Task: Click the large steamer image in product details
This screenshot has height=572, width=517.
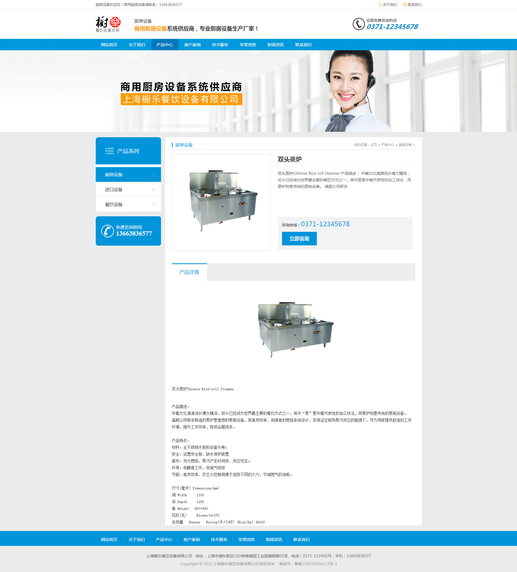Action: point(295,329)
